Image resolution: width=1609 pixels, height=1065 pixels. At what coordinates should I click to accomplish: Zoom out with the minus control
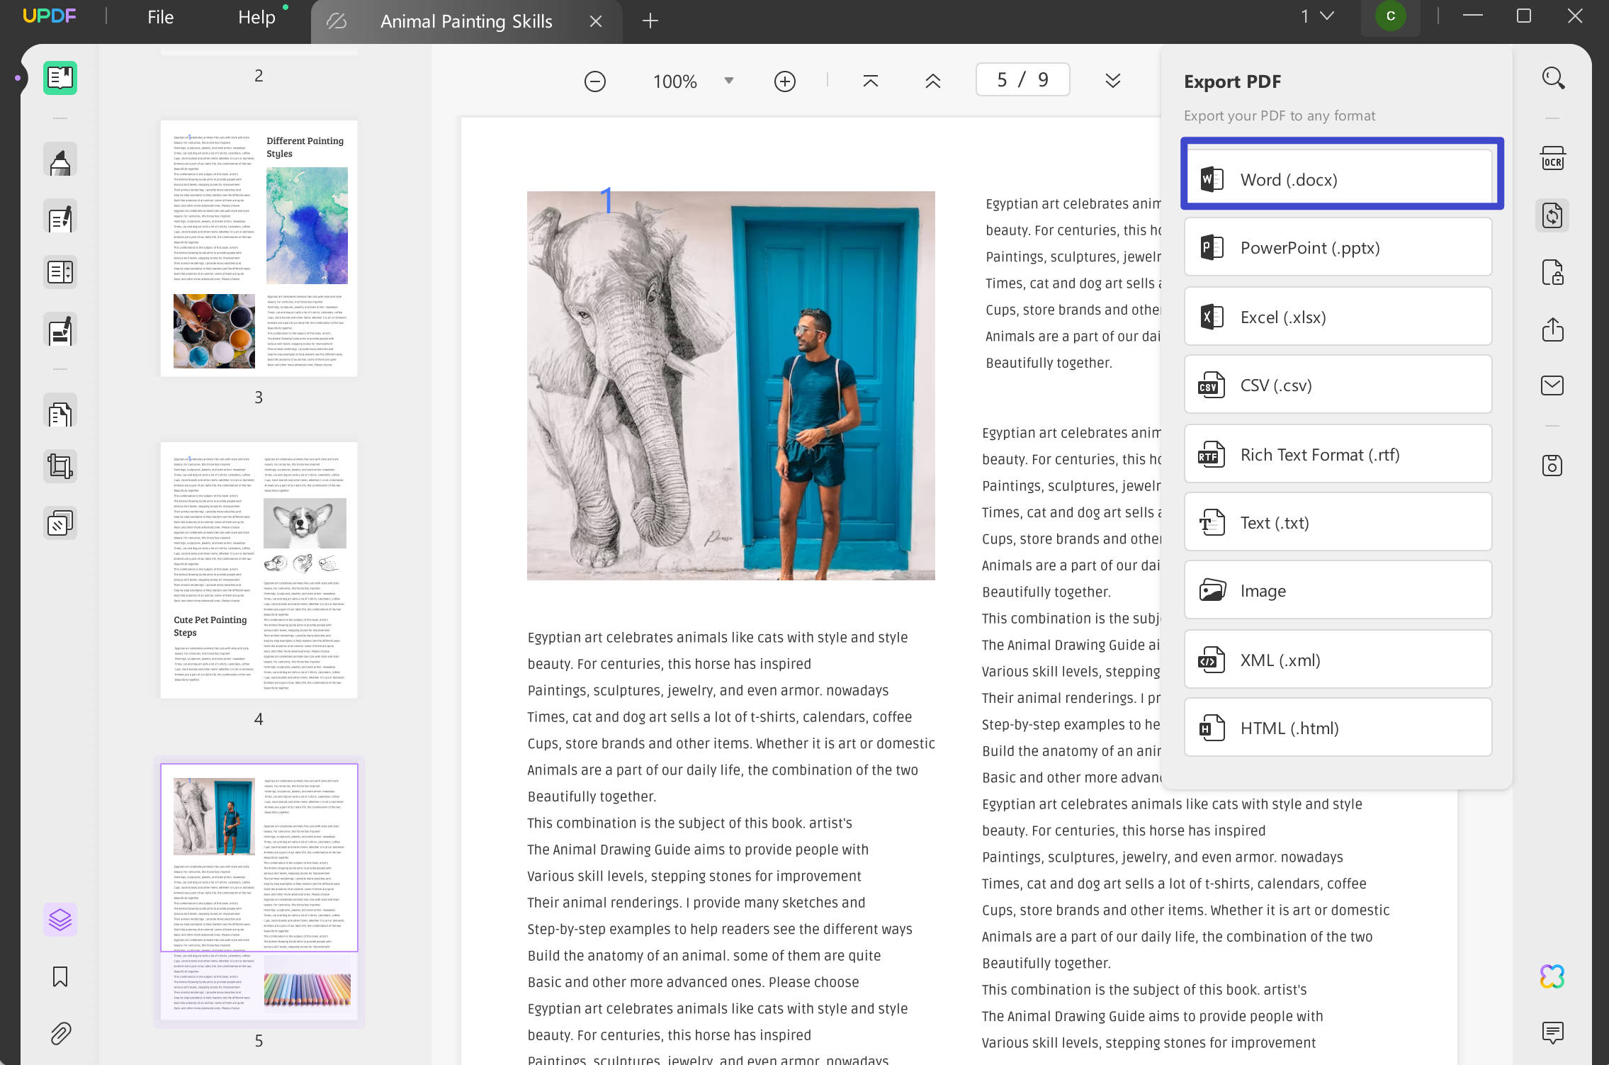[x=595, y=80]
